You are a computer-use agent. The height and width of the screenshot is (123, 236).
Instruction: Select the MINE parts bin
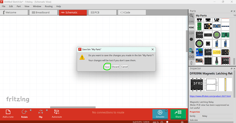click(x=191, y=28)
